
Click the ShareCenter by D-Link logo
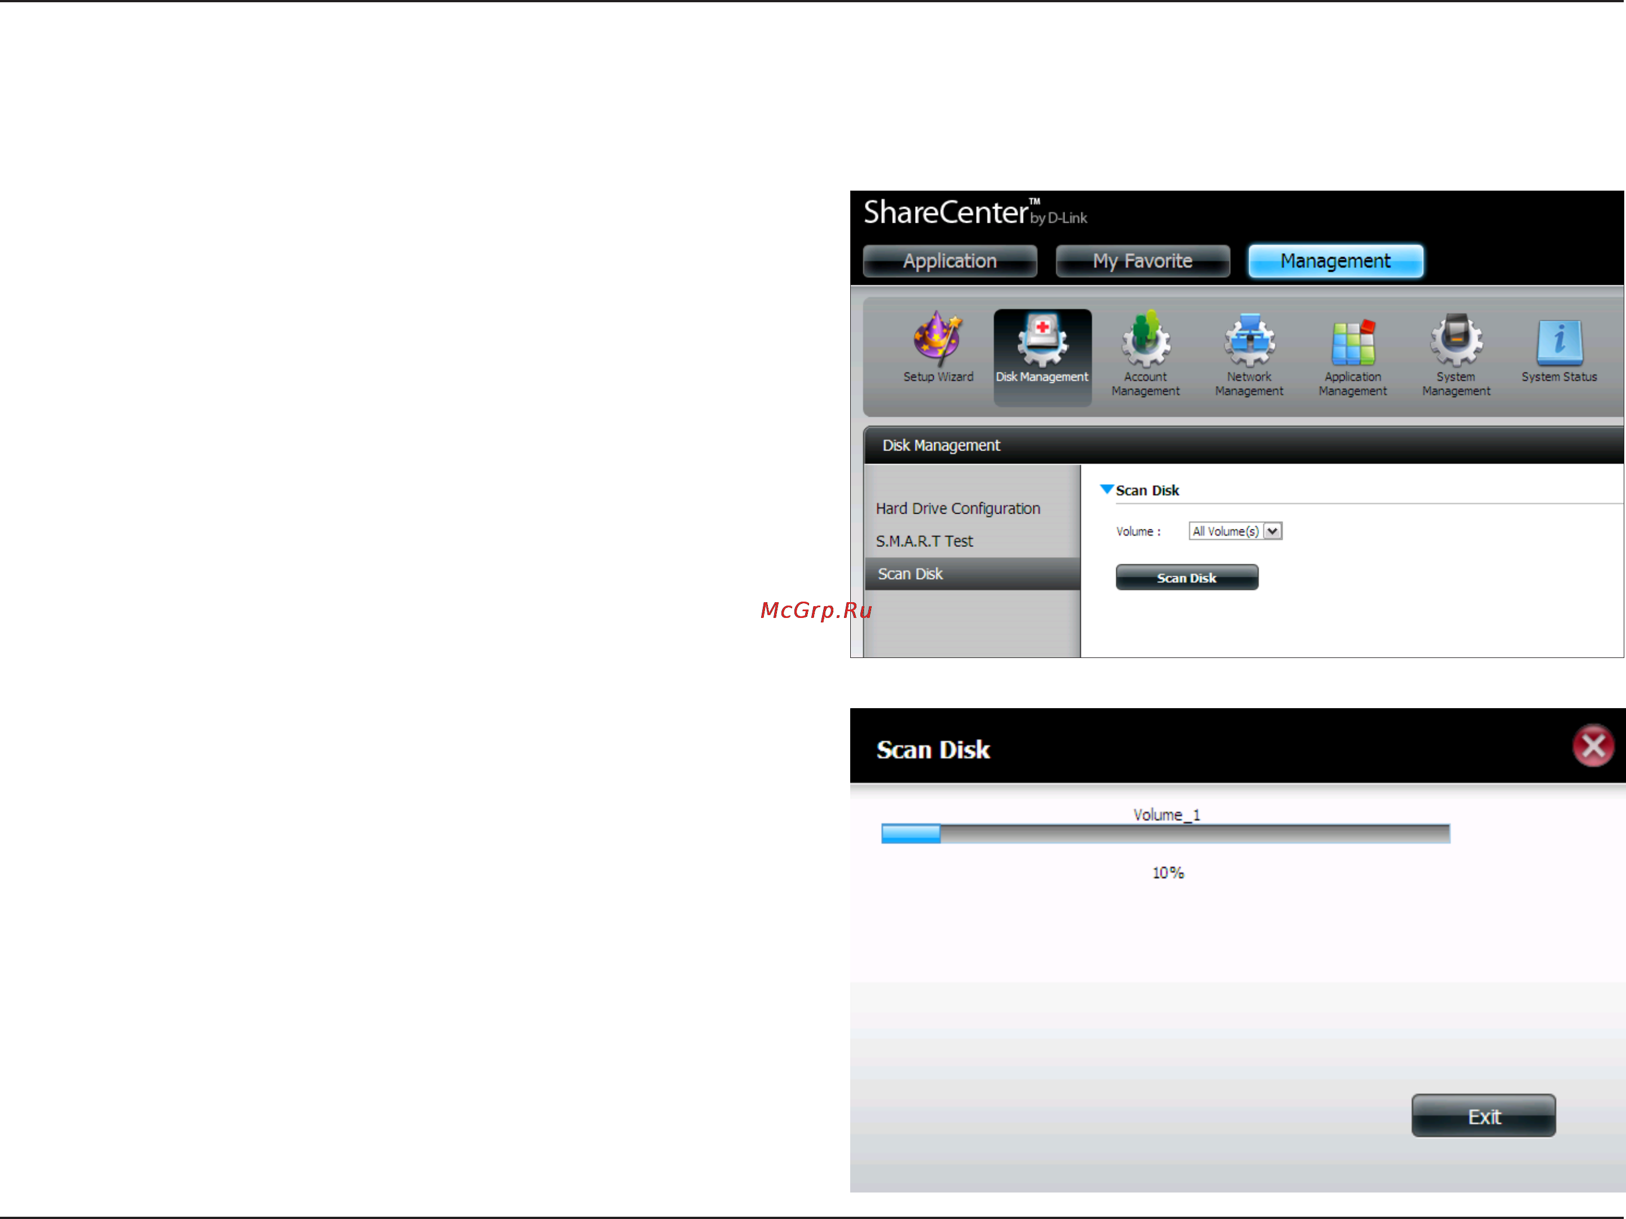click(975, 212)
